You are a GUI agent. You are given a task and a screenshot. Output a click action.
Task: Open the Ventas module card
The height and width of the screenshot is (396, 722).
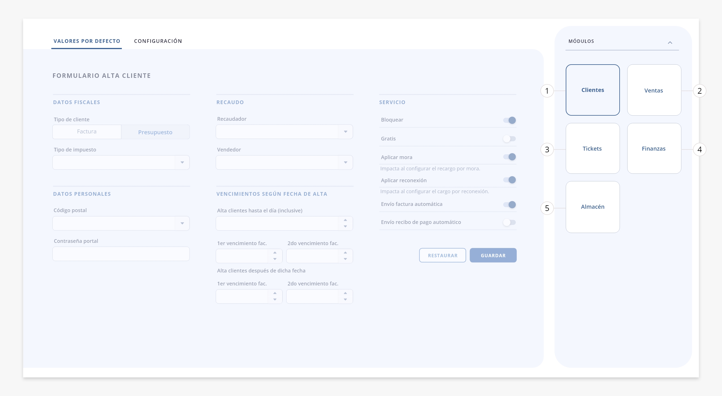tap(654, 90)
